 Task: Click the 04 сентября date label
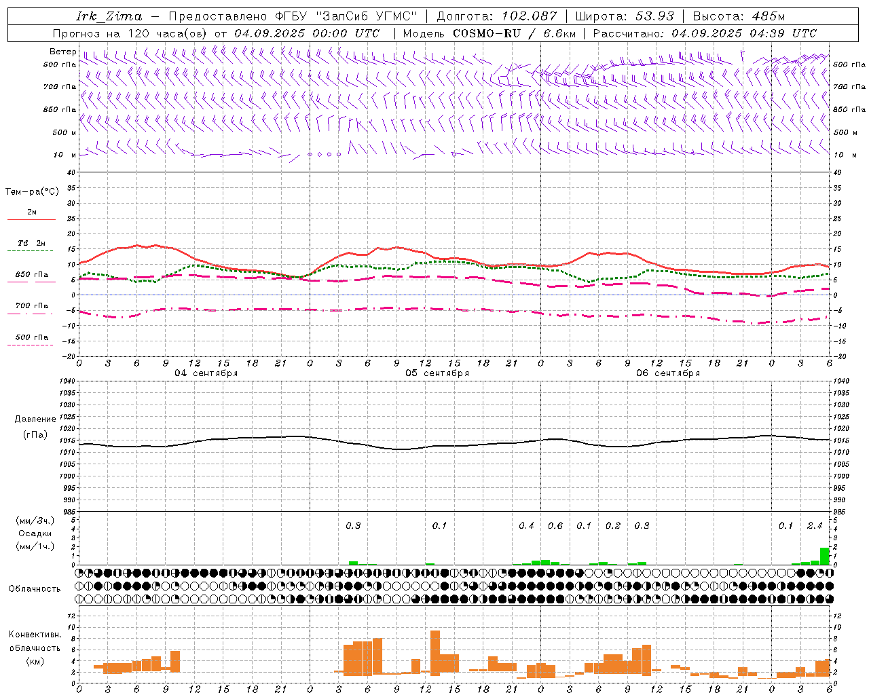[206, 373]
